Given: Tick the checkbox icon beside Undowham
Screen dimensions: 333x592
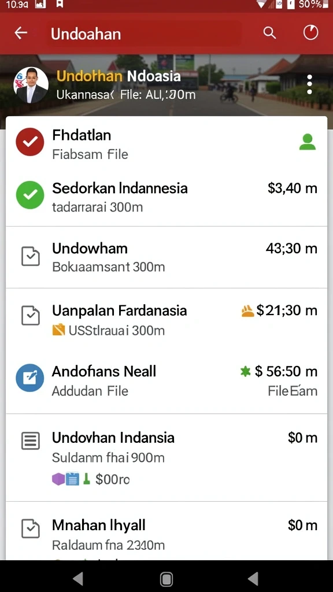Looking at the screenshot, I should 31,256.
